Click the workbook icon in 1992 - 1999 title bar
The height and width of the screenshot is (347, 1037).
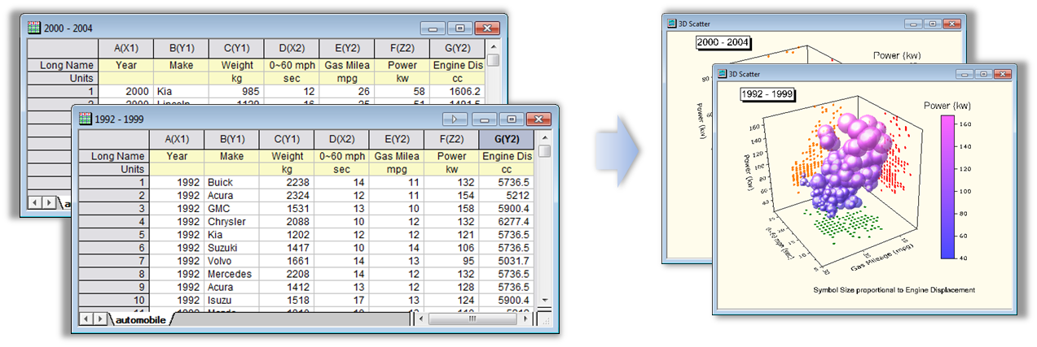(x=85, y=119)
